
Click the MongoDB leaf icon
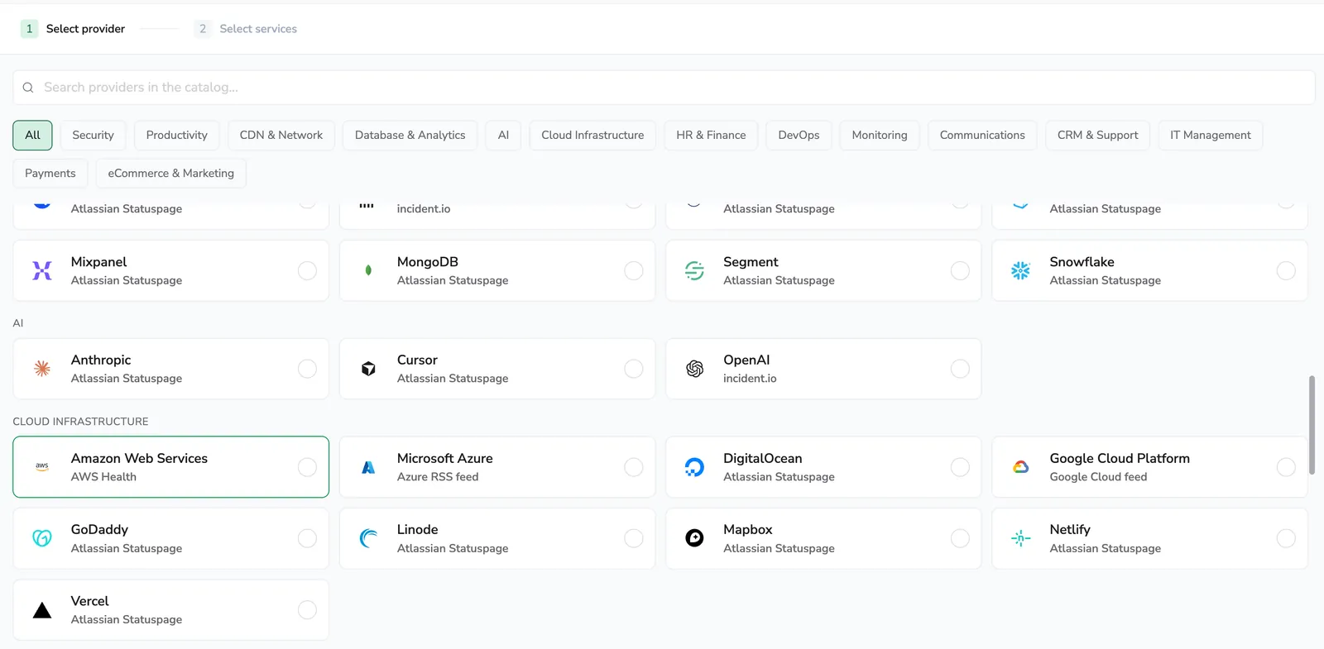click(x=368, y=270)
